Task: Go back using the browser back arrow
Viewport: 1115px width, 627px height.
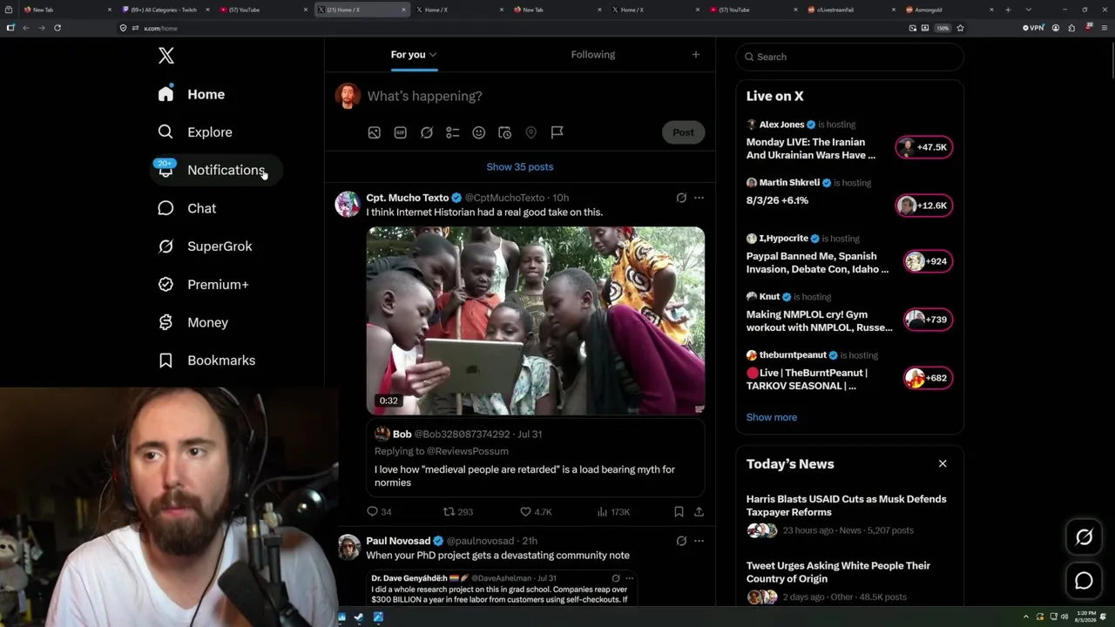Action: click(26, 28)
